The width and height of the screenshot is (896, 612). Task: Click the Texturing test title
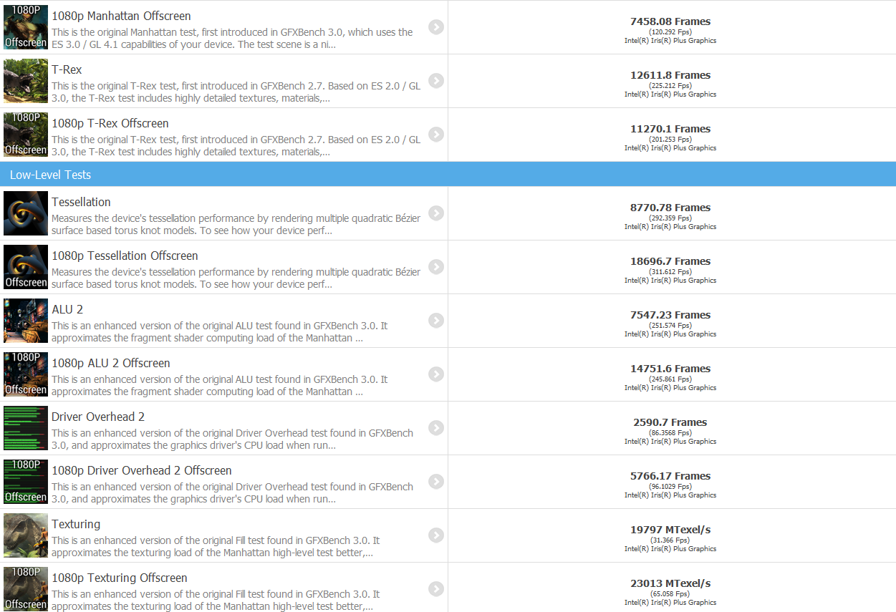(76, 524)
